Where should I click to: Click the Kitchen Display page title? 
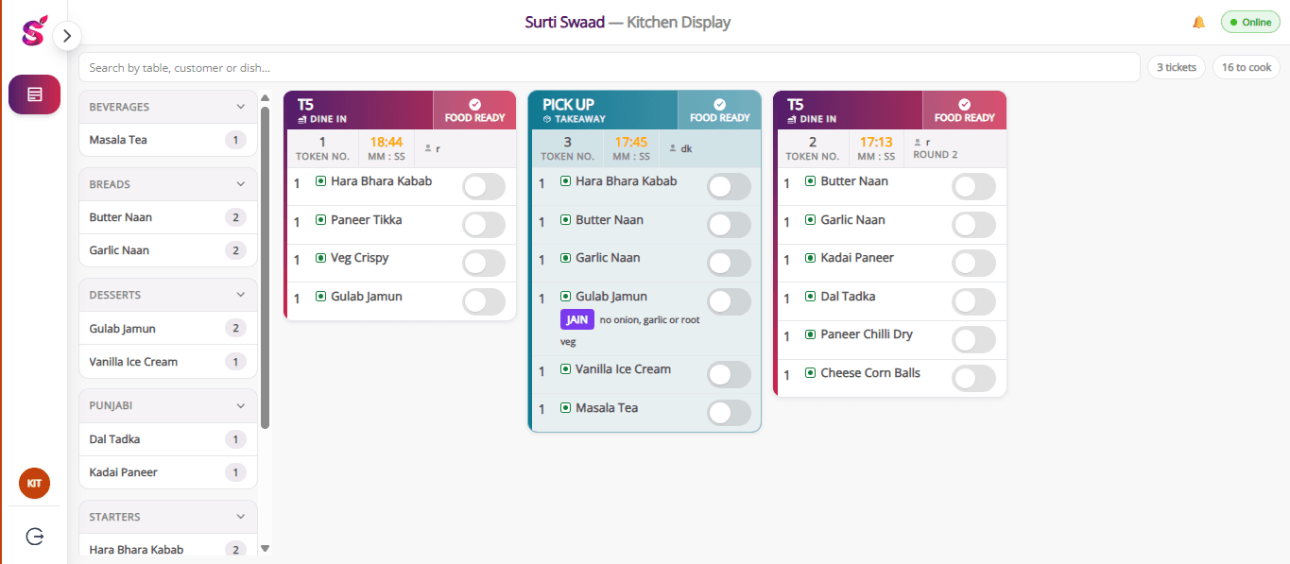tap(679, 22)
